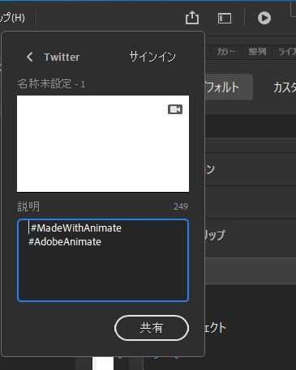
Task: Click the test movie play button
Action: pos(264,18)
